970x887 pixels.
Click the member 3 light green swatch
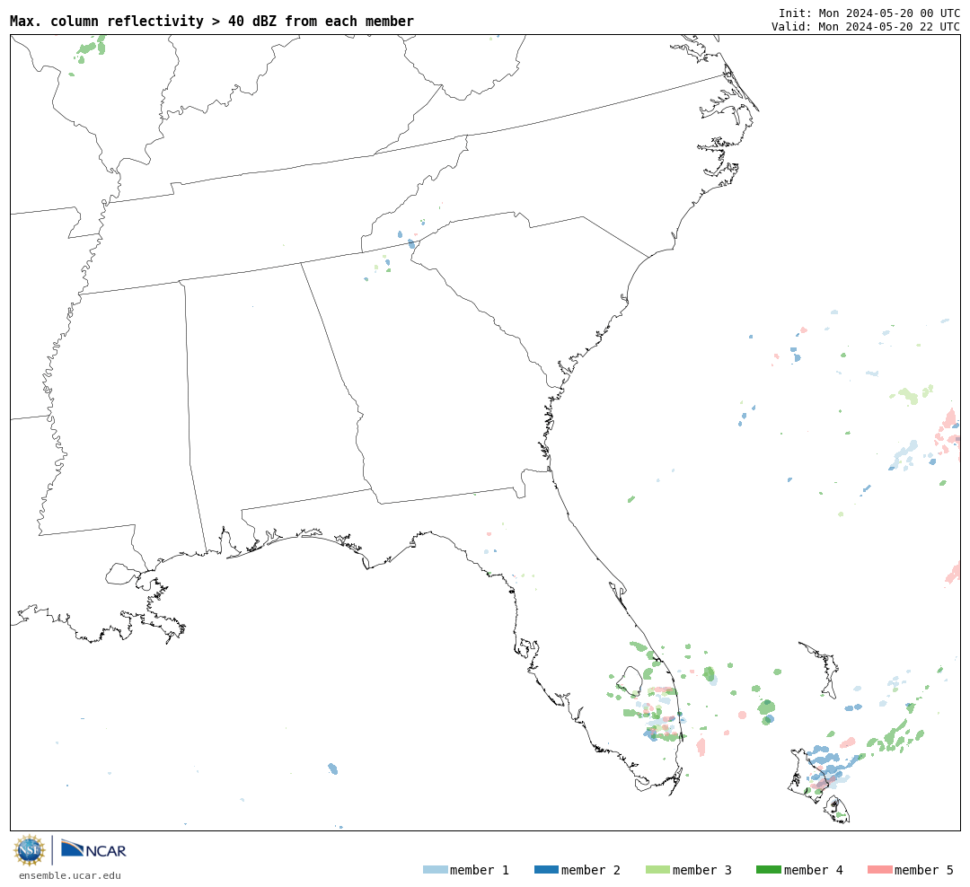pos(657,870)
